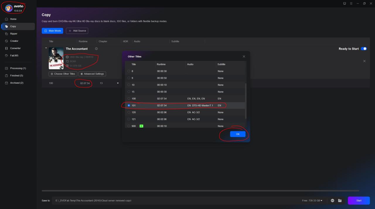Select title 9 radio button
The image size is (375, 209).
tap(129, 78)
